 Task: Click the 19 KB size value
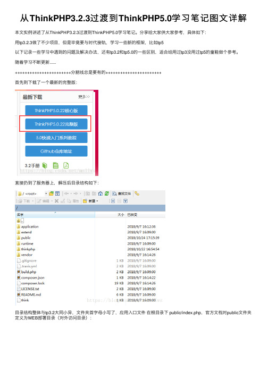click(x=119, y=283)
